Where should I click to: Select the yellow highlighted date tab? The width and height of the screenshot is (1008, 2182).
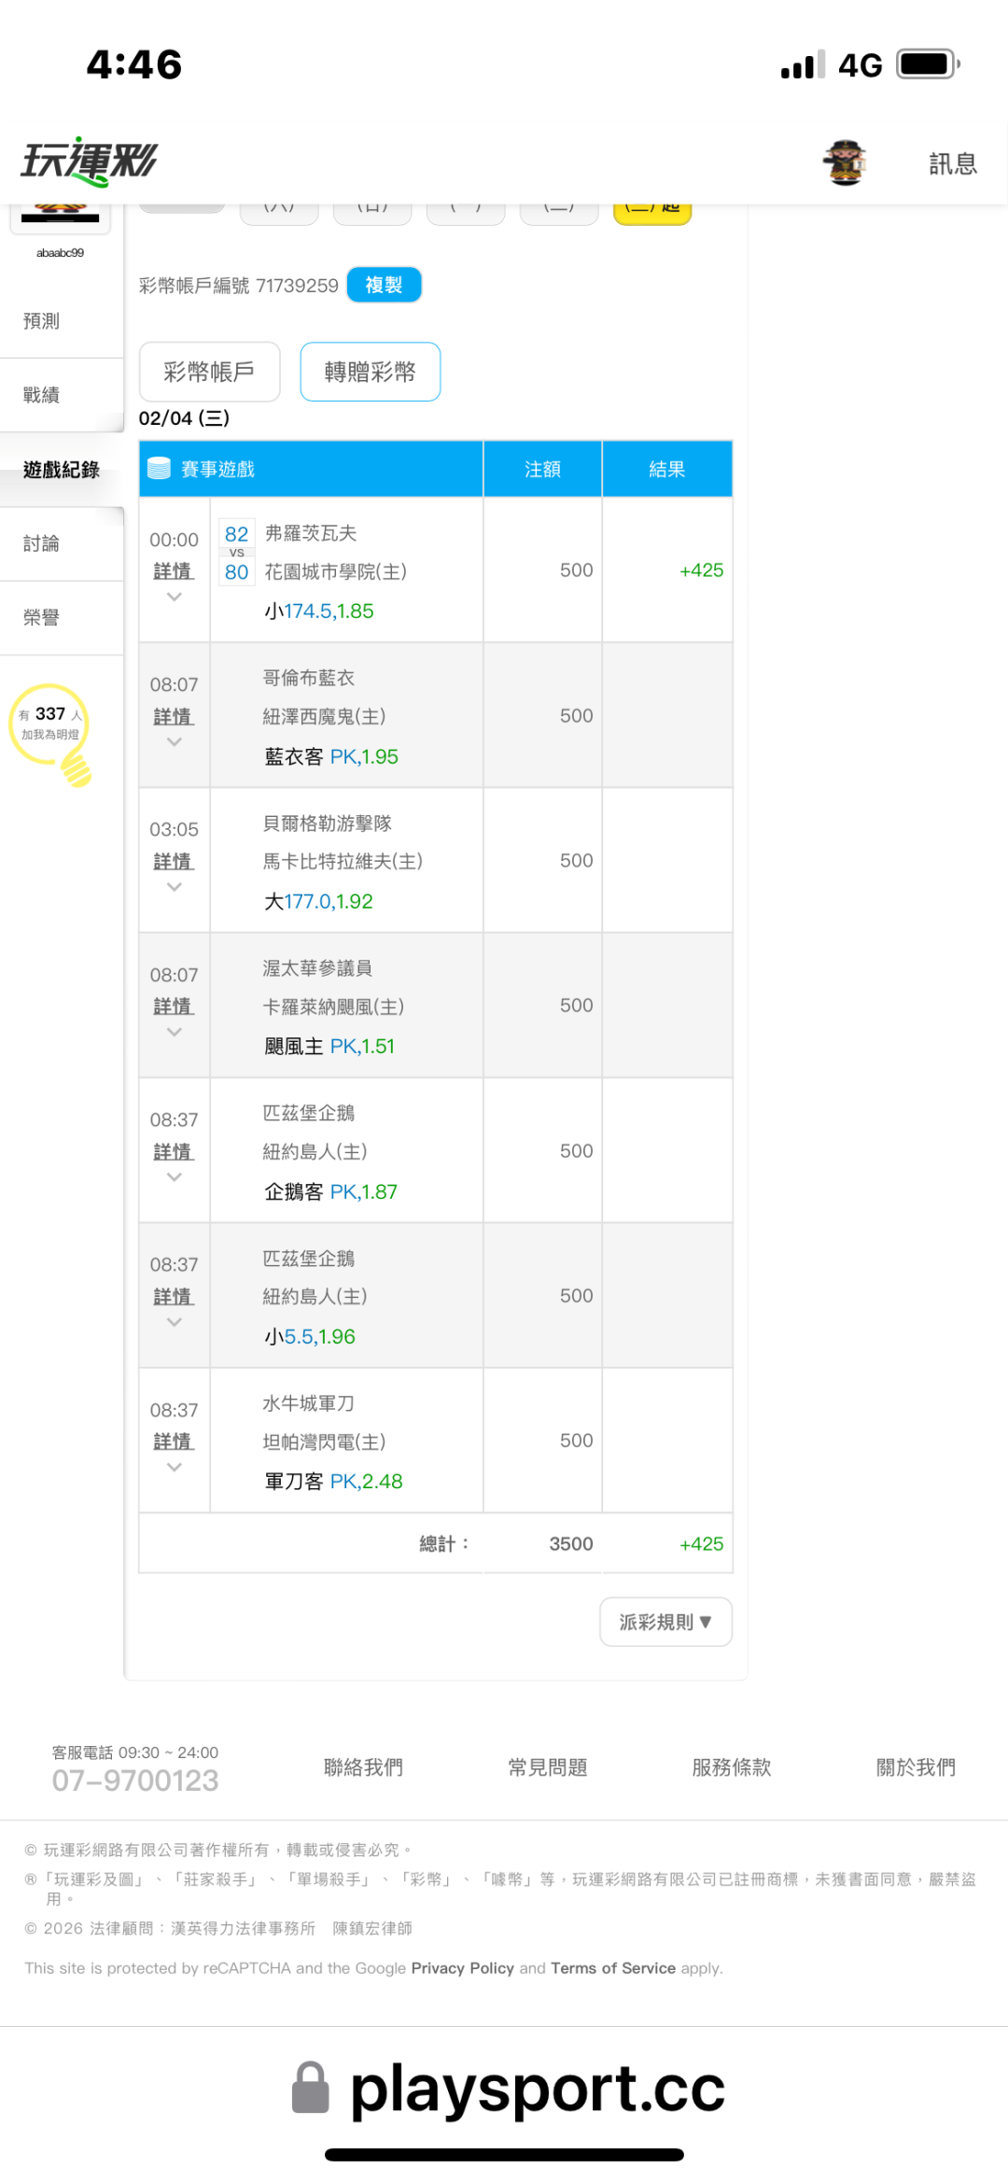pyautogui.click(x=652, y=211)
